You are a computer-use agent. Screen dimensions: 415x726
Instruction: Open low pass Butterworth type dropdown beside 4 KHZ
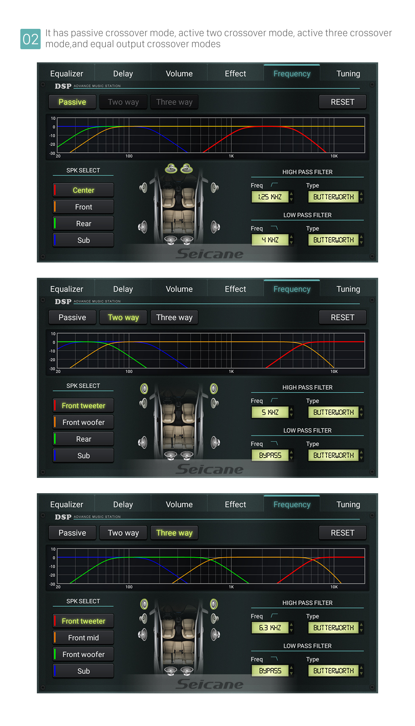336,240
